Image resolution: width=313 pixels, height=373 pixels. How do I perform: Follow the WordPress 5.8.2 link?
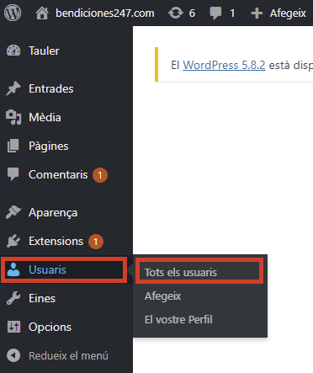click(224, 65)
